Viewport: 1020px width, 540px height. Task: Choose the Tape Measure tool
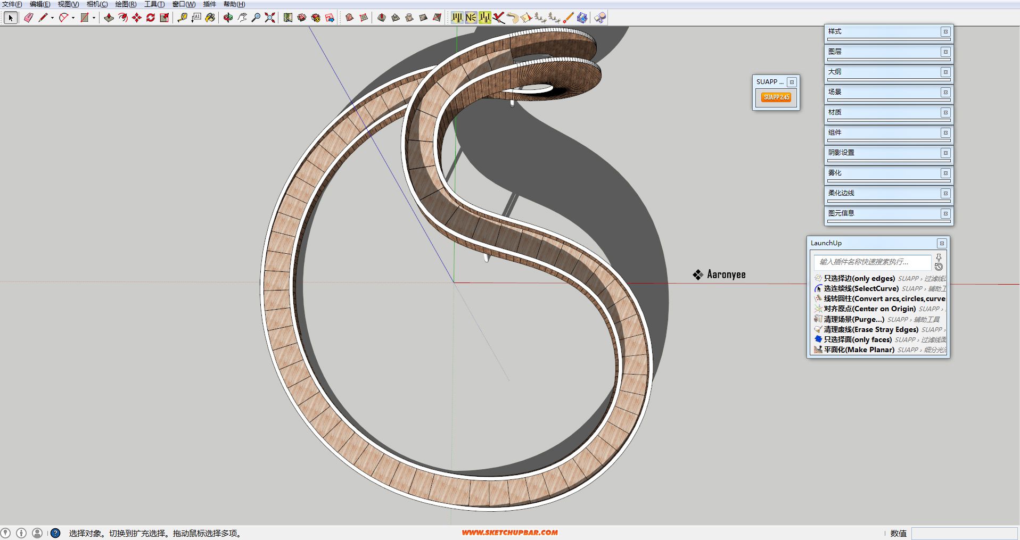[182, 18]
